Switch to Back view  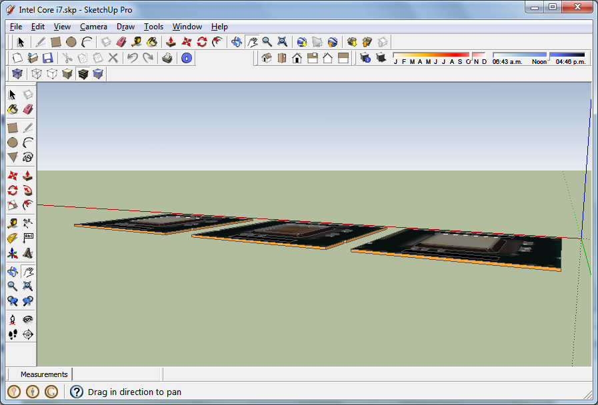pyautogui.click(x=327, y=58)
